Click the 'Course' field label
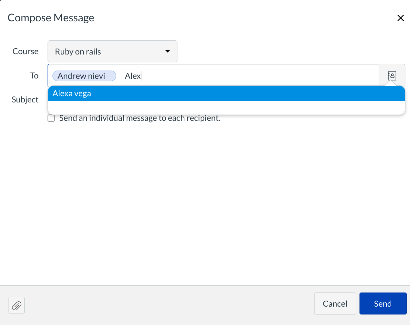The width and height of the screenshot is (410, 325). [x=25, y=52]
